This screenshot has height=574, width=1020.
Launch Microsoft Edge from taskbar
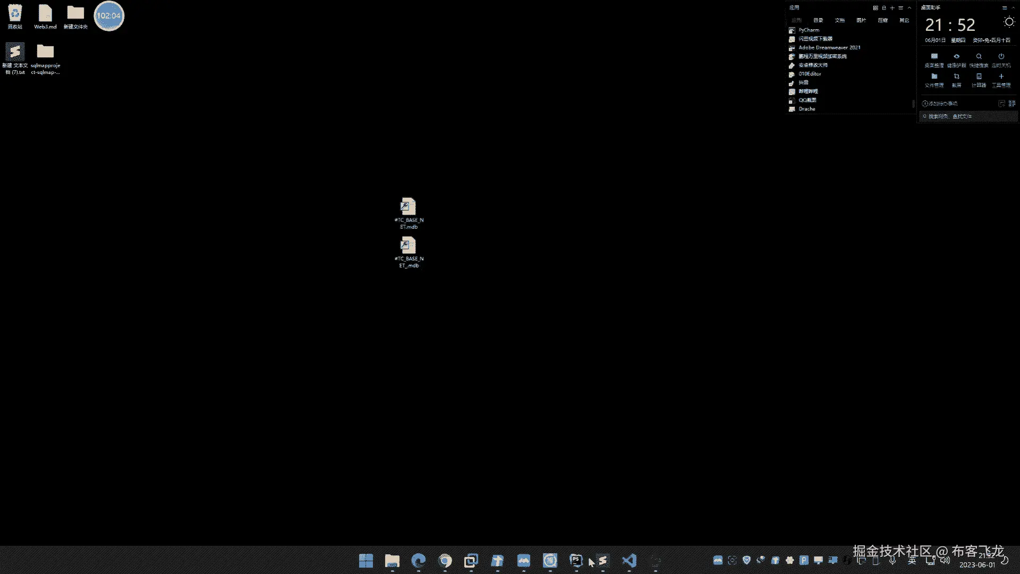coord(419,561)
